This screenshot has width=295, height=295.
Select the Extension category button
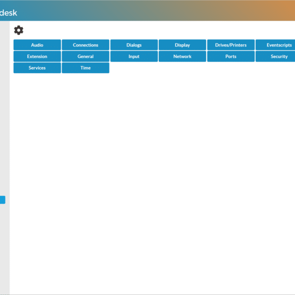37,56
